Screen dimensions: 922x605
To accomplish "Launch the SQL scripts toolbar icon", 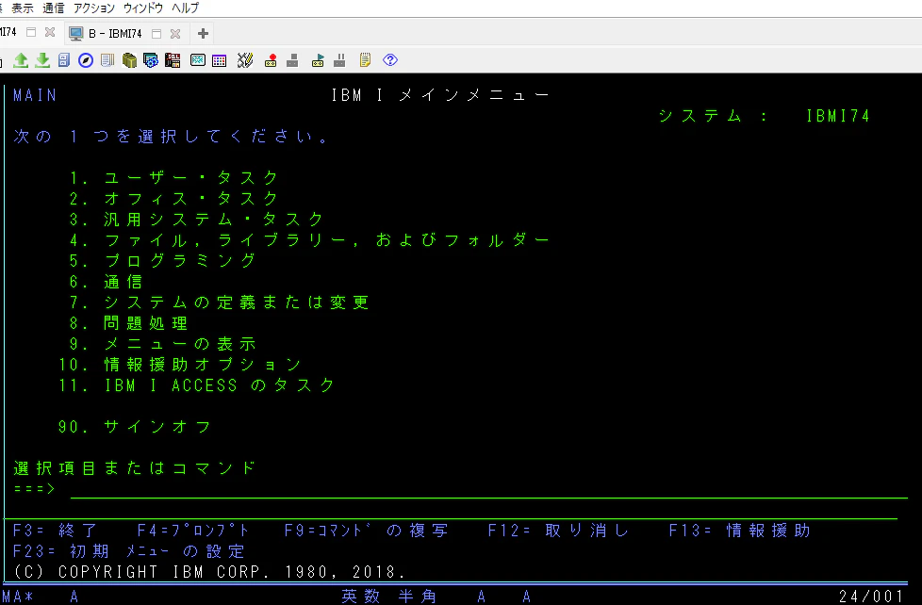I will point(173,60).
